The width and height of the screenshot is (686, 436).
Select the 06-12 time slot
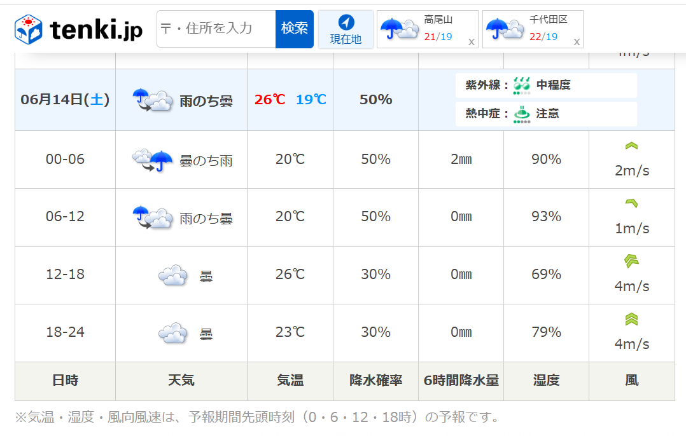pos(65,216)
